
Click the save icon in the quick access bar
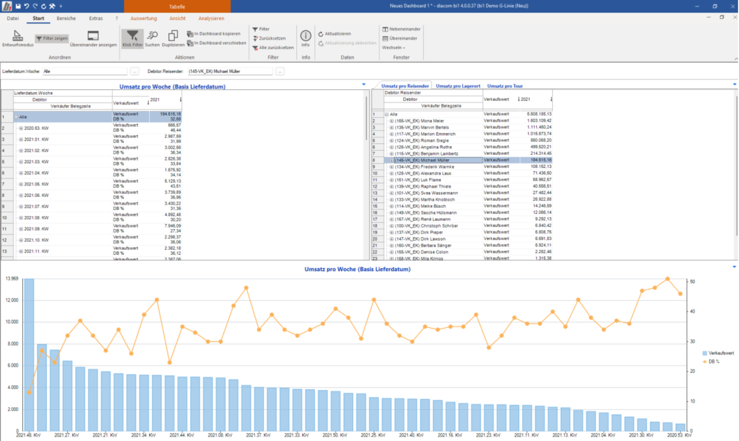pyautogui.click(x=18, y=6)
